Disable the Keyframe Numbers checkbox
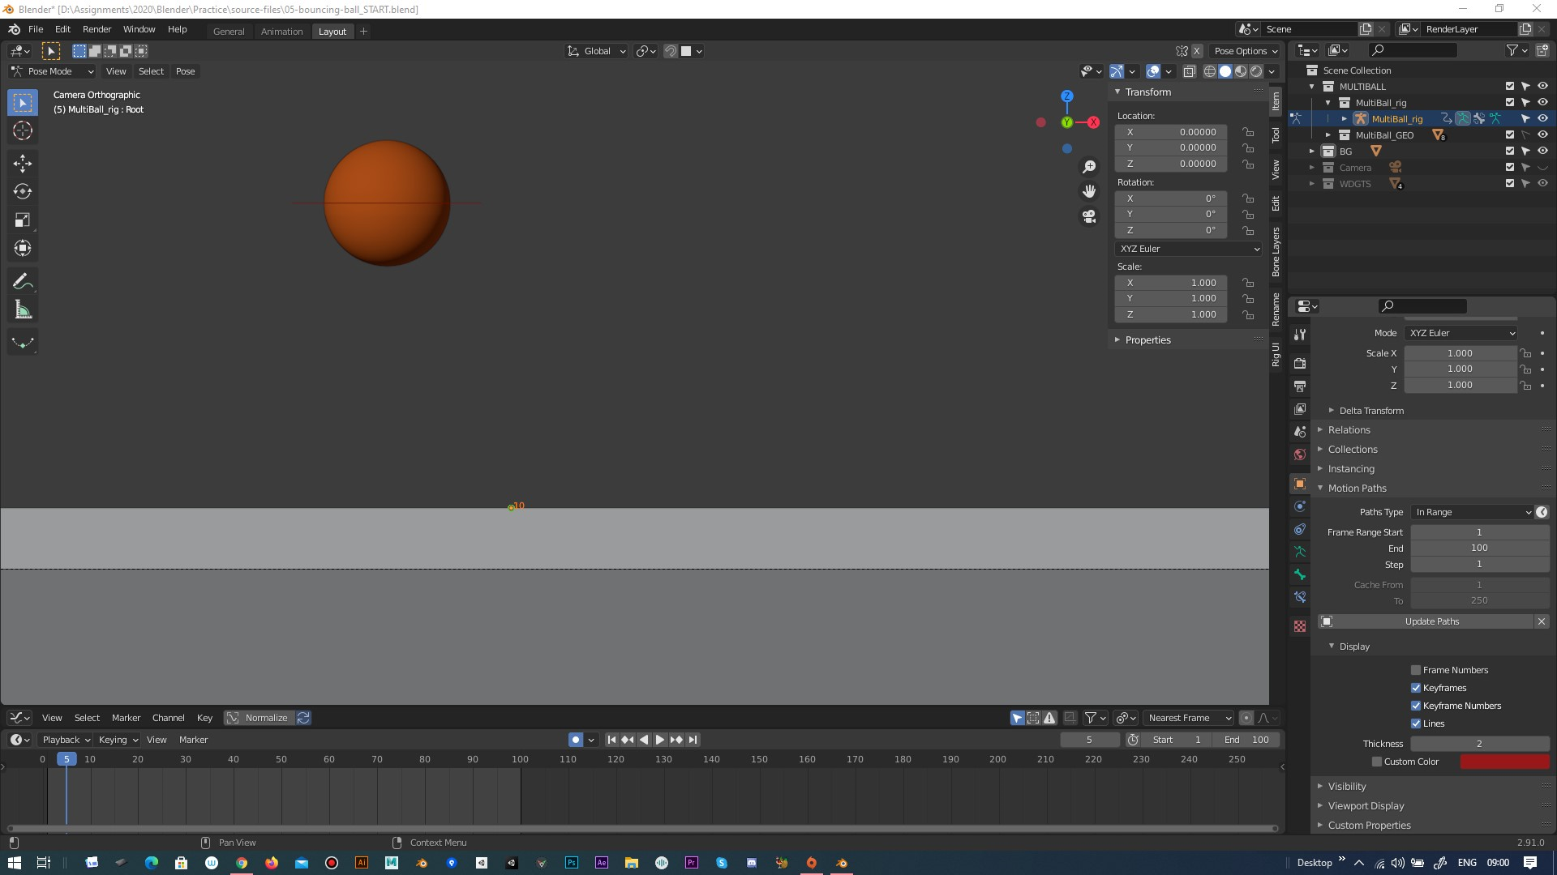1557x875 pixels. pos(1416,706)
